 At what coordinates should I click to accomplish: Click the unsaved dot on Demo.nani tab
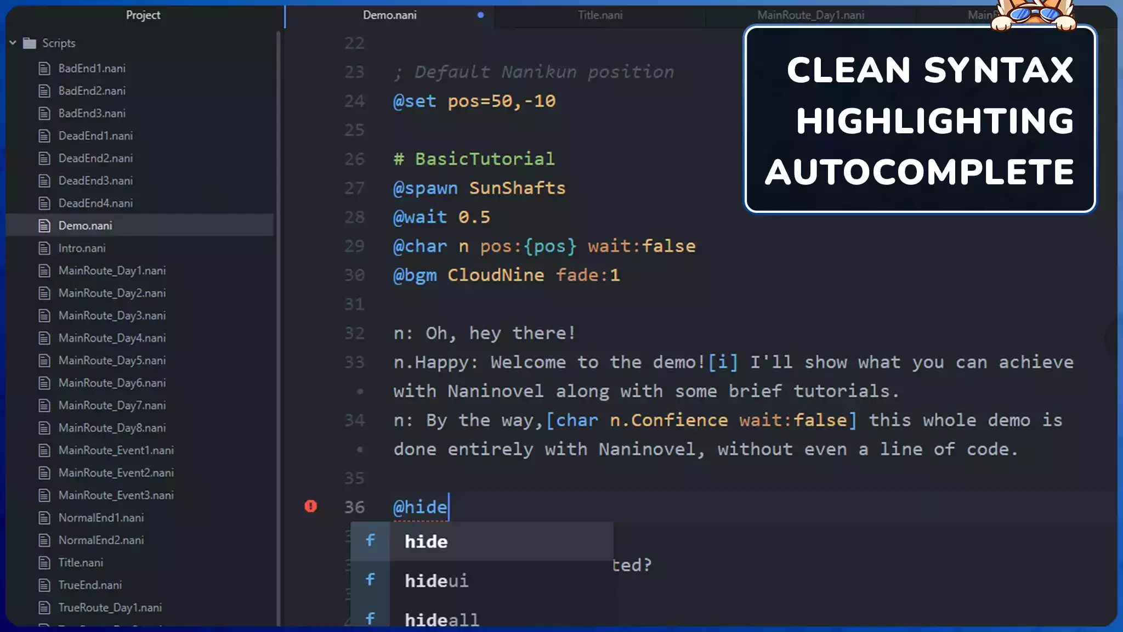click(x=480, y=15)
